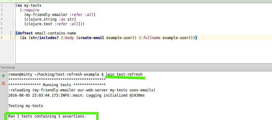
Task: Click clojure.string on line 4
Action: 41,19
